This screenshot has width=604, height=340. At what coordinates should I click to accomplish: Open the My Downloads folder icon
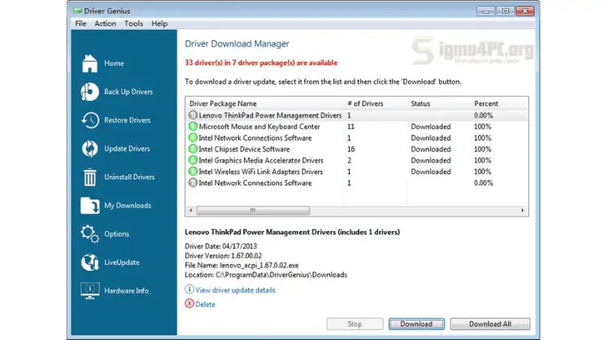pos(89,206)
